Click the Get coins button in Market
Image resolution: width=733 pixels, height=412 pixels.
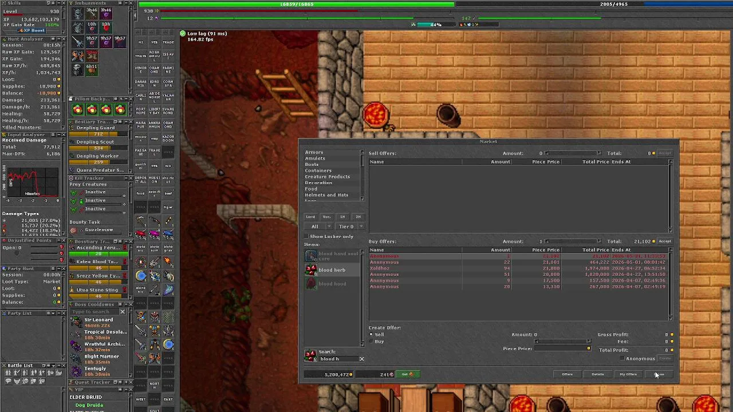(x=408, y=374)
